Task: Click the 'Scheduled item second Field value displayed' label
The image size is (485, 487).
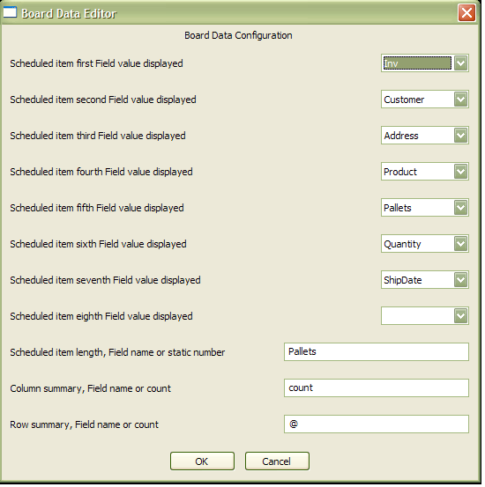Action: 103,100
